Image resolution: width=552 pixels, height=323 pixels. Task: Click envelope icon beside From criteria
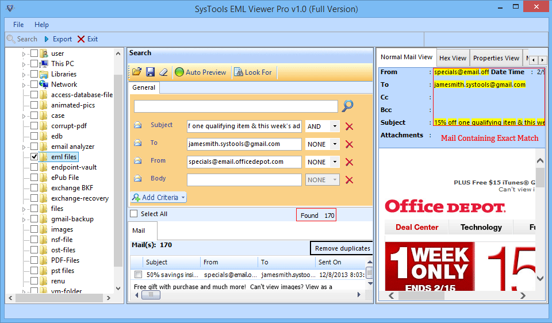coord(138,161)
